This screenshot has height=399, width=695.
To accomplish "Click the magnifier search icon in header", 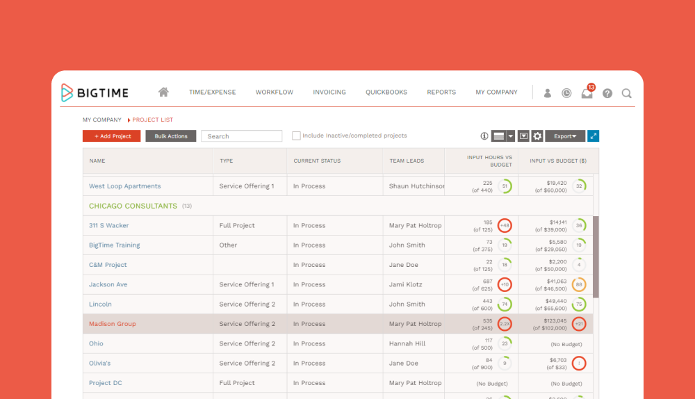I will [x=626, y=93].
